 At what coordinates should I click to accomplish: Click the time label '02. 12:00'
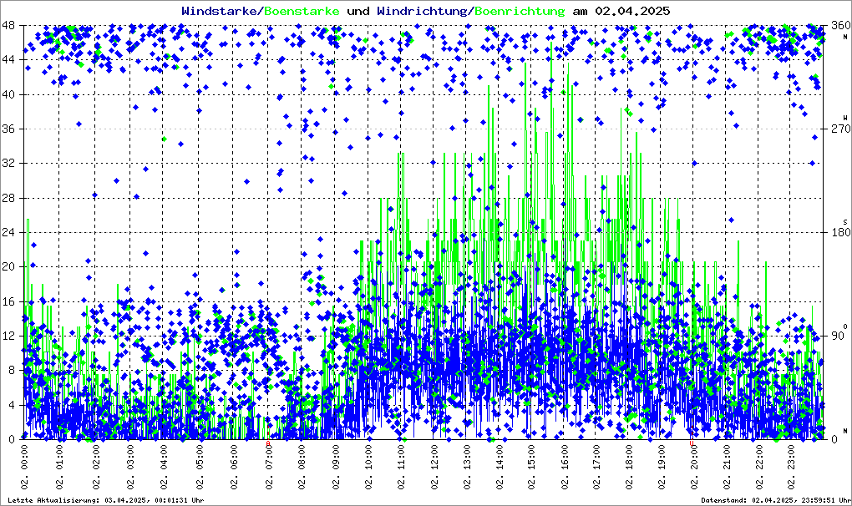click(434, 467)
